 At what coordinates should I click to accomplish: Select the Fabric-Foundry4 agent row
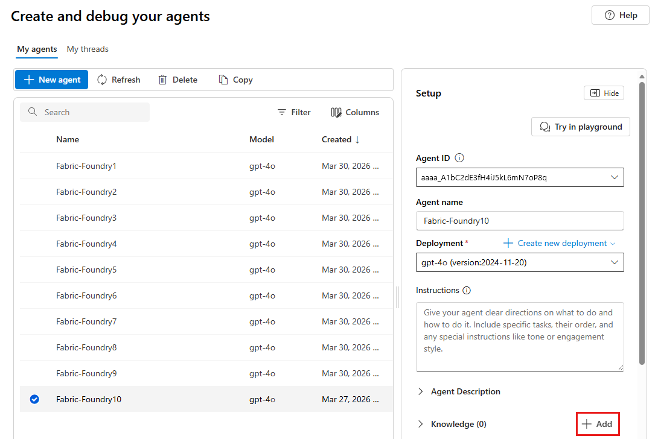point(206,244)
